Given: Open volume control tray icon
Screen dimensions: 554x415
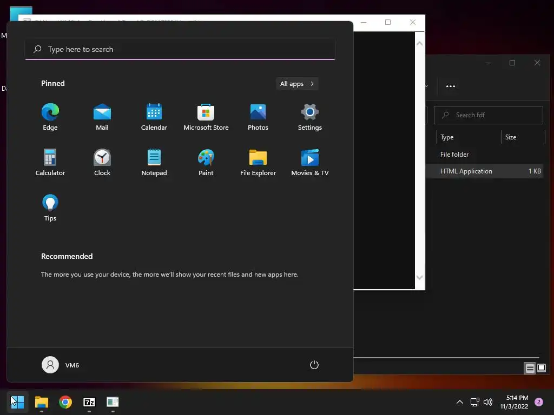Looking at the screenshot, I should [x=488, y=402].
